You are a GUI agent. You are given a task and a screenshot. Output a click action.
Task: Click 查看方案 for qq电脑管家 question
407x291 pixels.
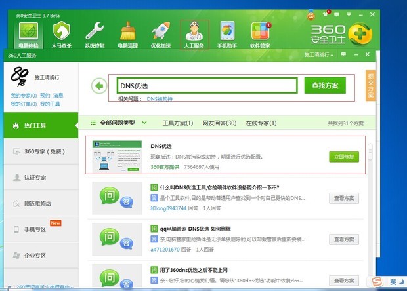tap(344, 239)
